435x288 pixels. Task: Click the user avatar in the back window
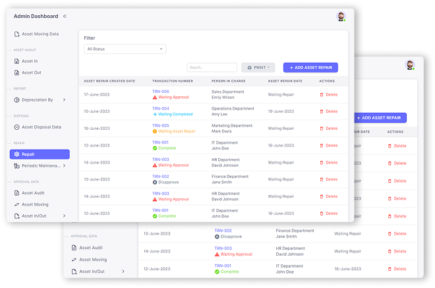coord(410,65)
